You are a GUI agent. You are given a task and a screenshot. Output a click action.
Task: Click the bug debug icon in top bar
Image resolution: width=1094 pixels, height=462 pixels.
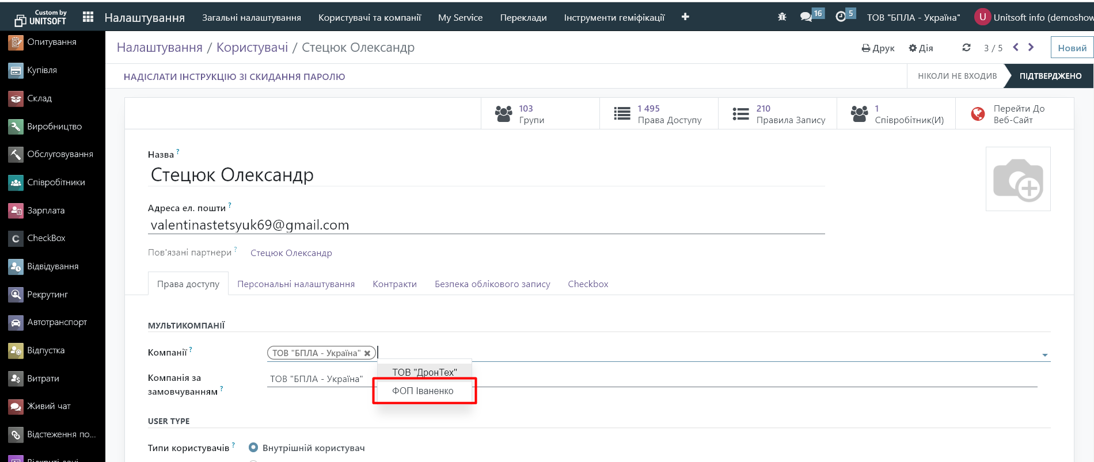782,17
